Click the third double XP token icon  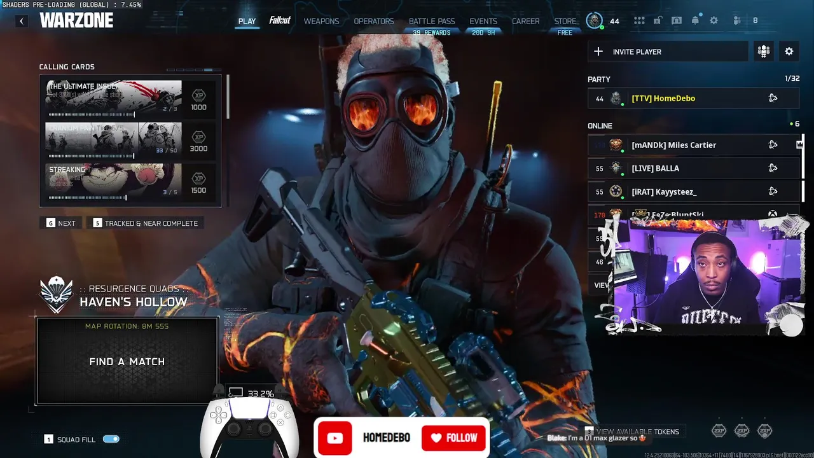764,431
